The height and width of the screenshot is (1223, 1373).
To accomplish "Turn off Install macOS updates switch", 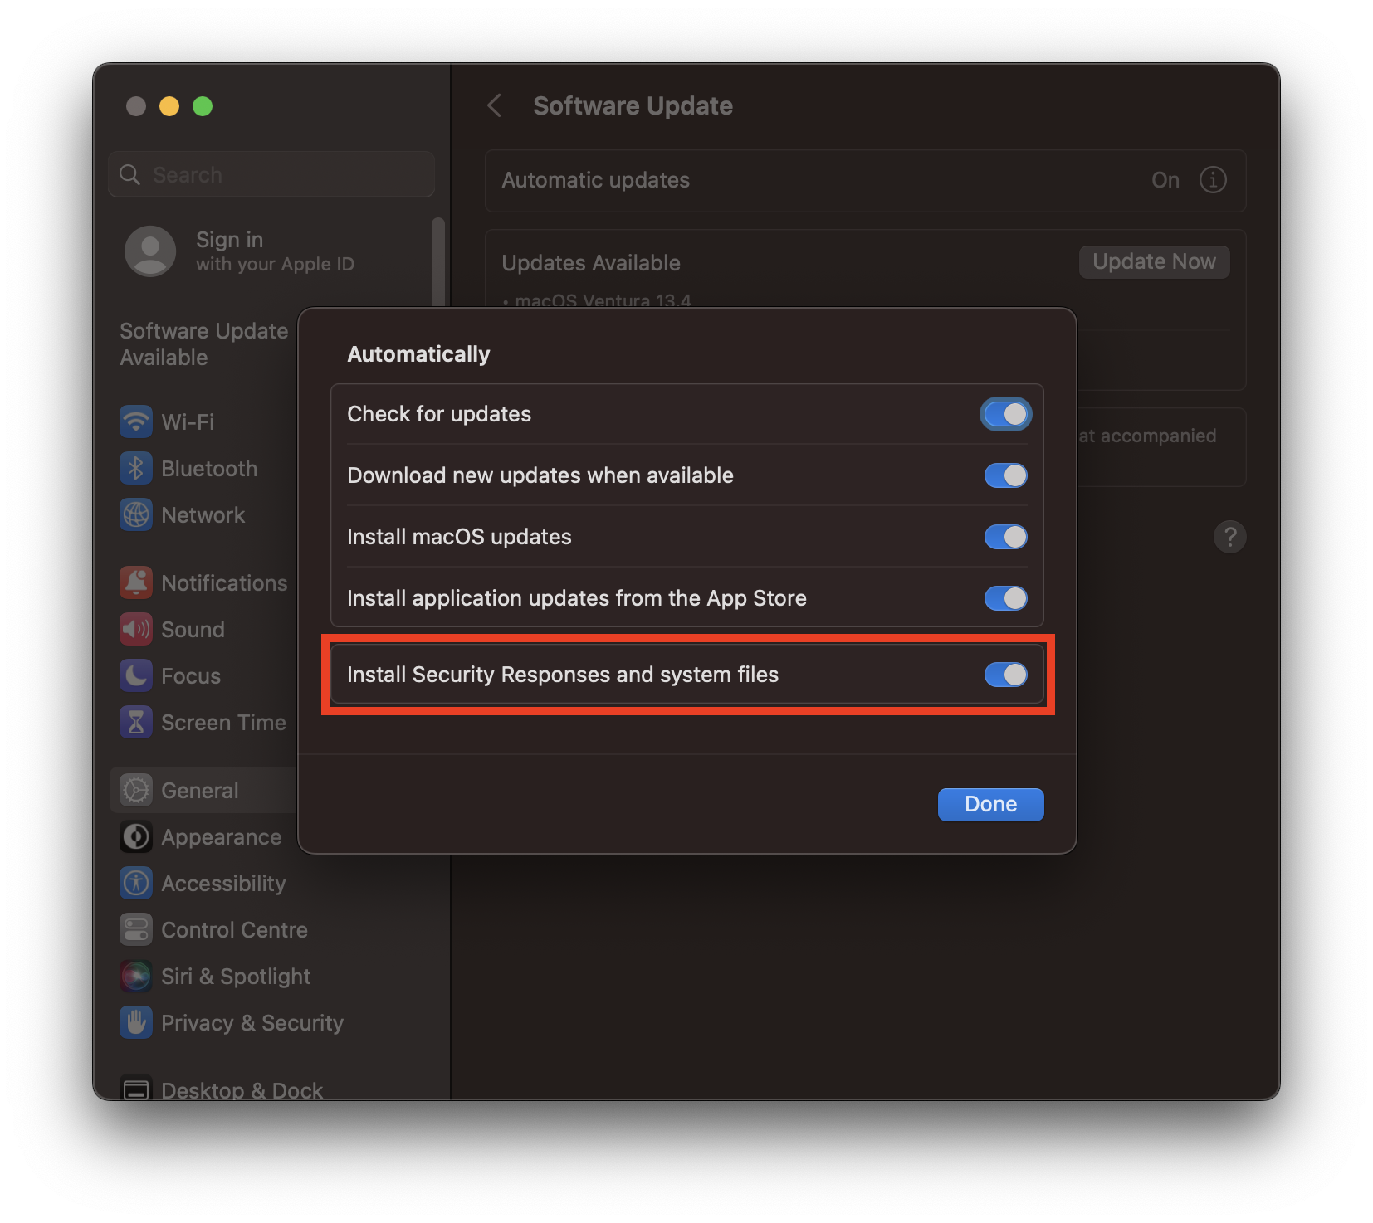I will point(1005,537).
